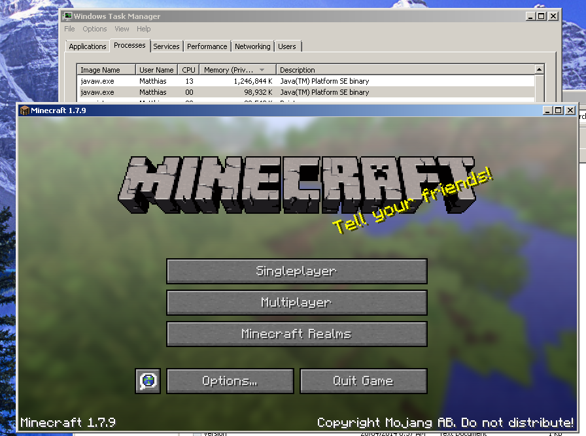The image size is (586, 436).
Task: Open the Options menu in Task Manager
Action: coord(95,29)
